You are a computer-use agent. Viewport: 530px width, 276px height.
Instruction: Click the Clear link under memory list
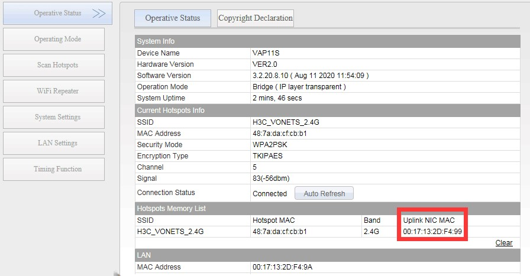pos(503,243)
